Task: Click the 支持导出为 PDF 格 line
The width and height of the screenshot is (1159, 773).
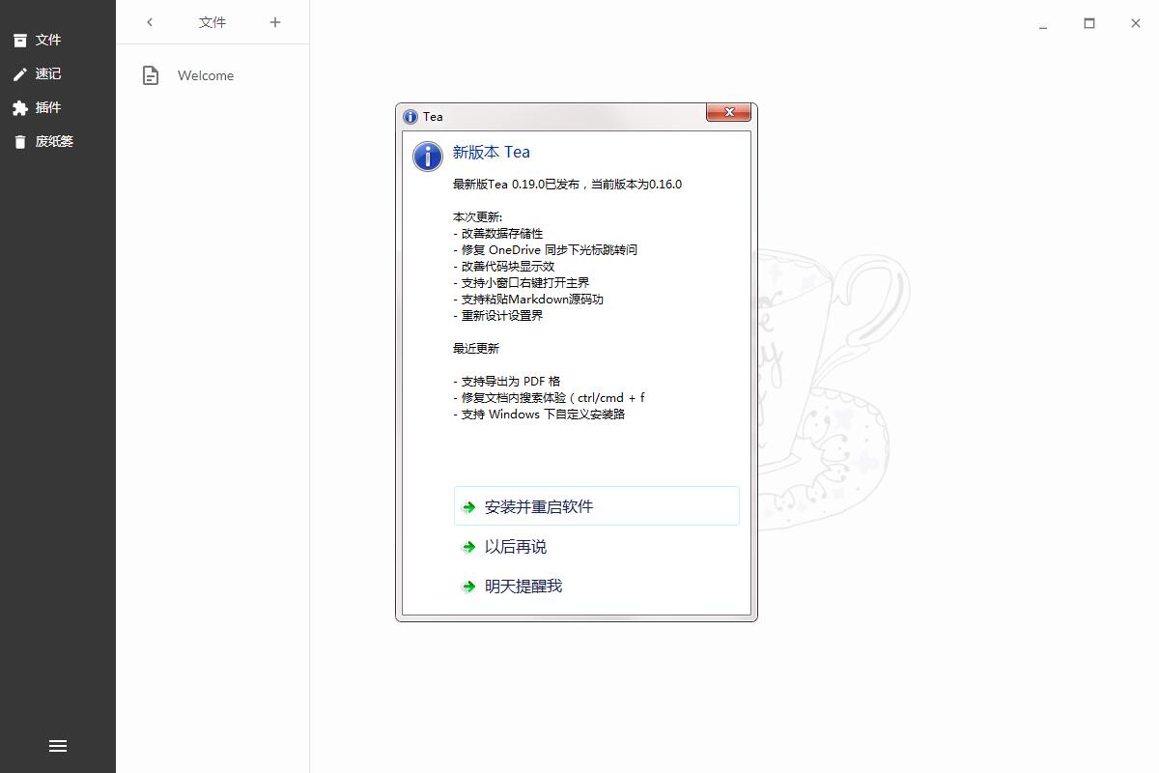Action: point(507,382)
